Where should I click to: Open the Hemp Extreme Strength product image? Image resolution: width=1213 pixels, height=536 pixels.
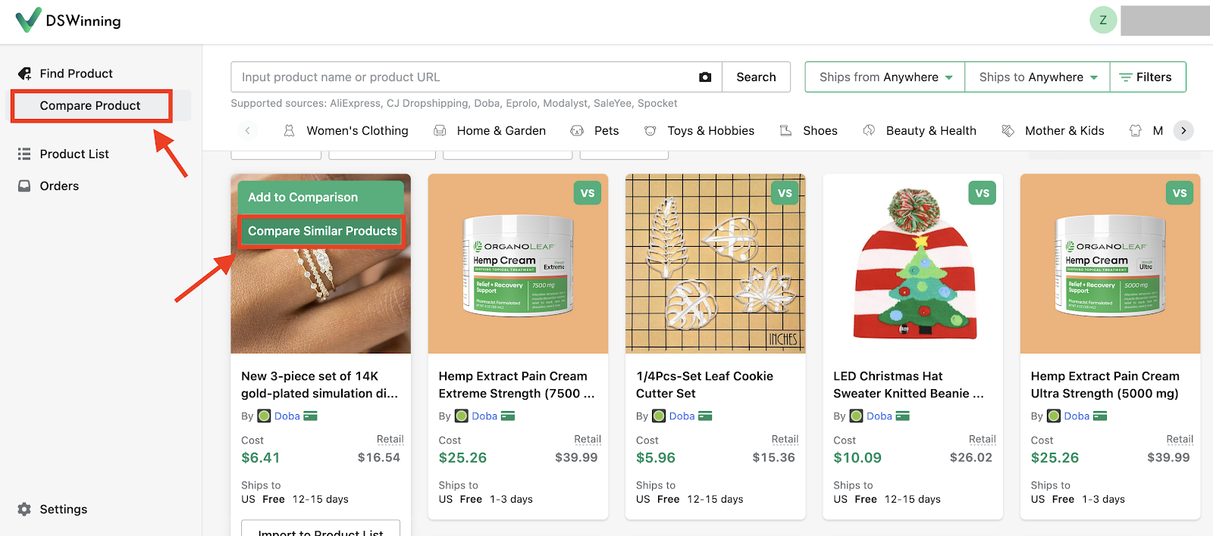pyautogui.click(x=518, y=263)
